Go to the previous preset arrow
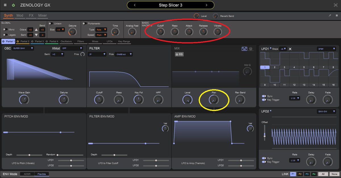 click(x=134, y=5)
